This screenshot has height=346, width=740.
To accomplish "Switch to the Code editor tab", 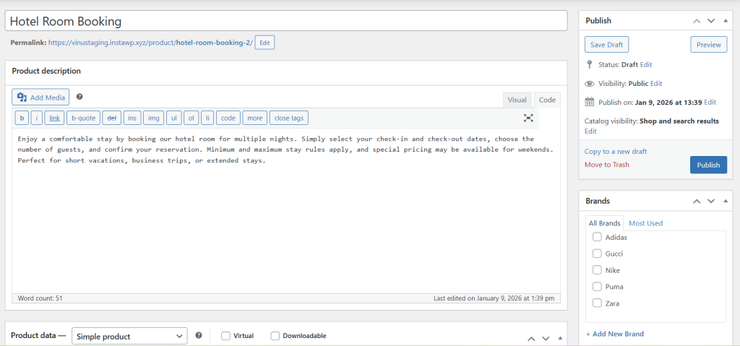I will (x=548, y=100).
